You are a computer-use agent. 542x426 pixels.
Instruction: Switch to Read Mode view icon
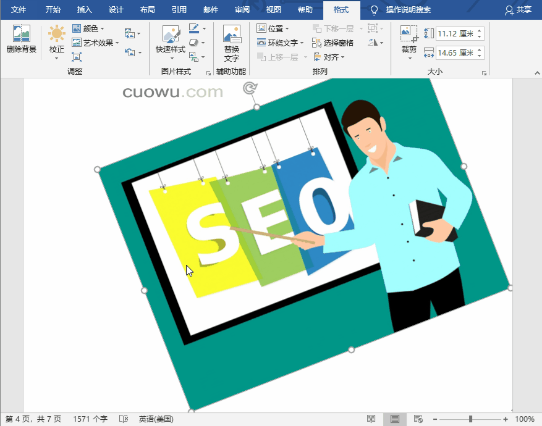tap(371, 419)
